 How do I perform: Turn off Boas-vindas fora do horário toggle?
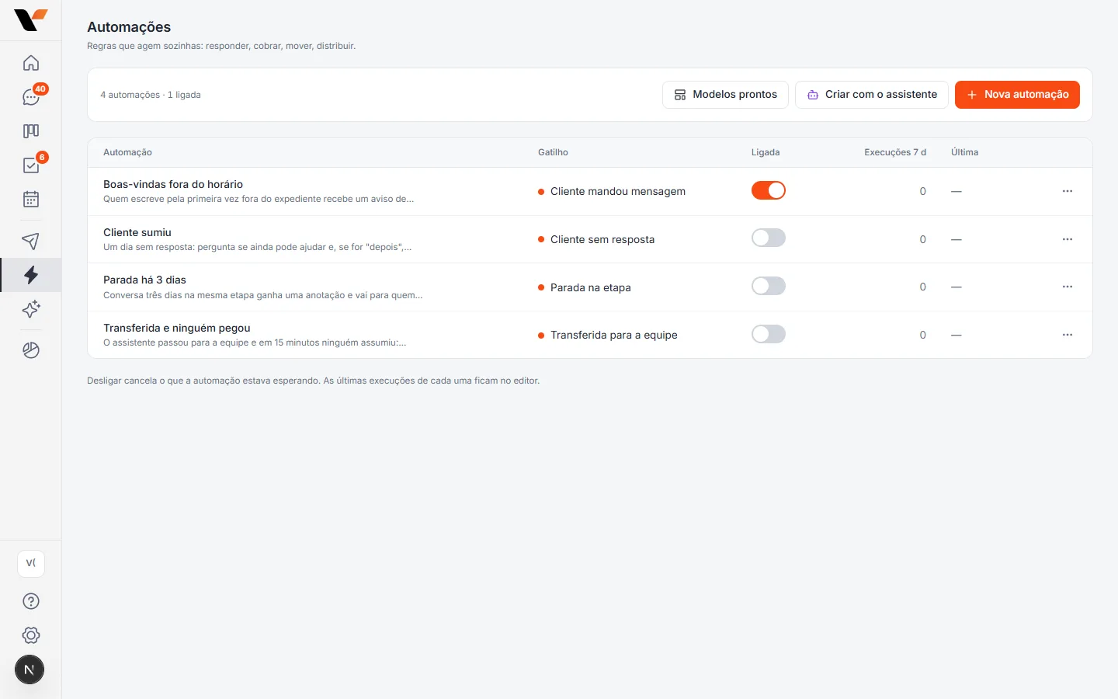769,190
